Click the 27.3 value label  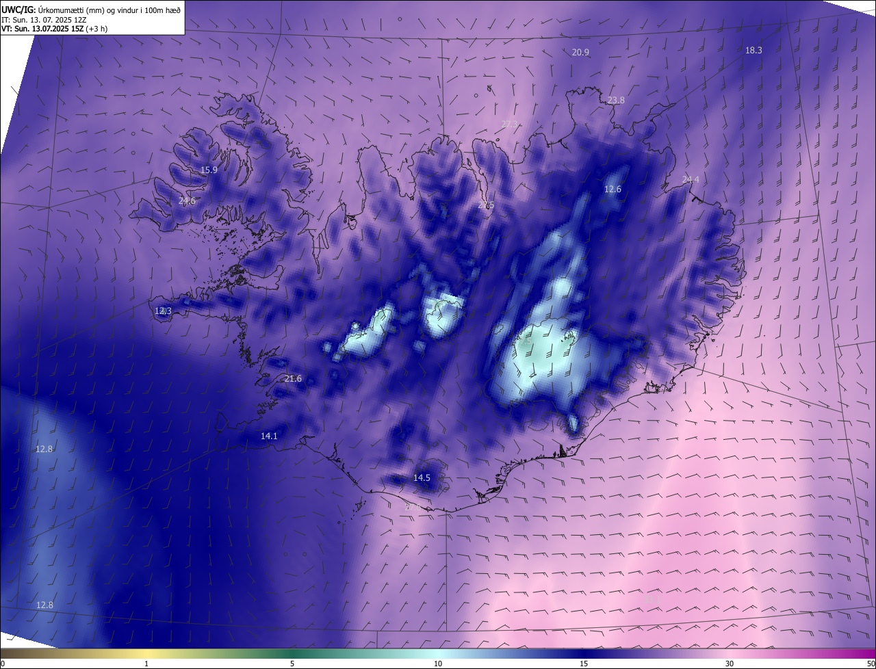(510, 124)
